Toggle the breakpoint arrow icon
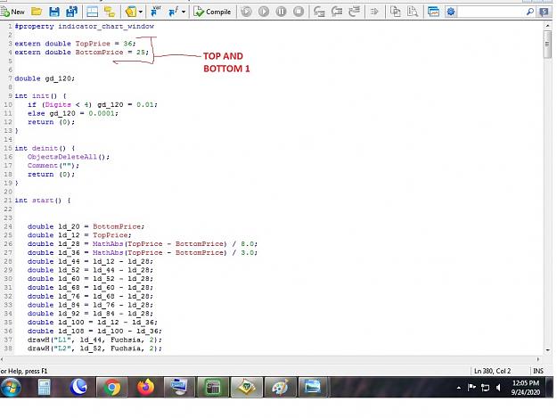 (x=374, y=12)
